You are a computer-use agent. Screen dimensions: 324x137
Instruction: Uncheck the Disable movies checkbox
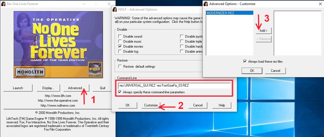[120, 46]
